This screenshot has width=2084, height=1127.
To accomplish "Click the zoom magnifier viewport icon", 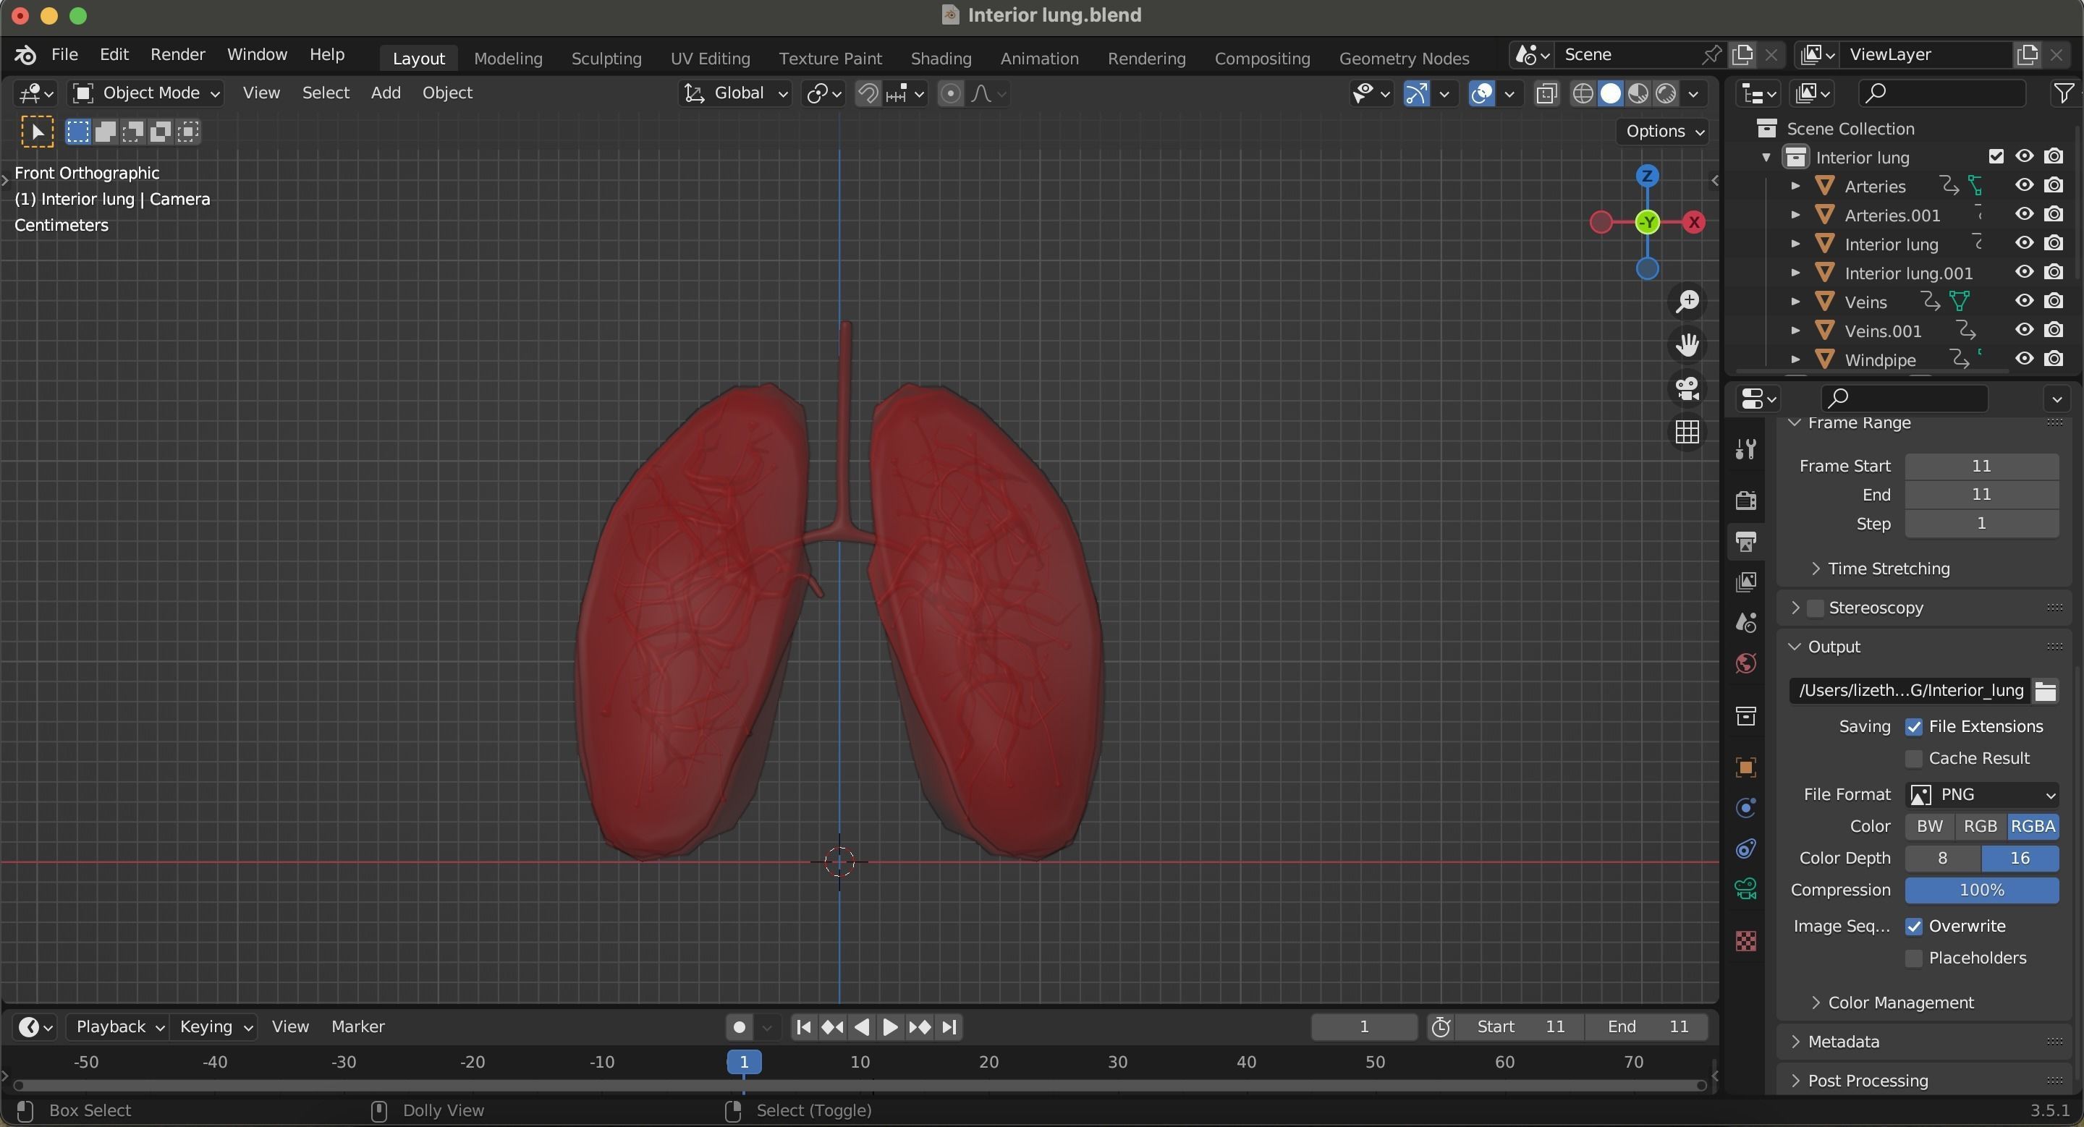I will point(1687,302).
